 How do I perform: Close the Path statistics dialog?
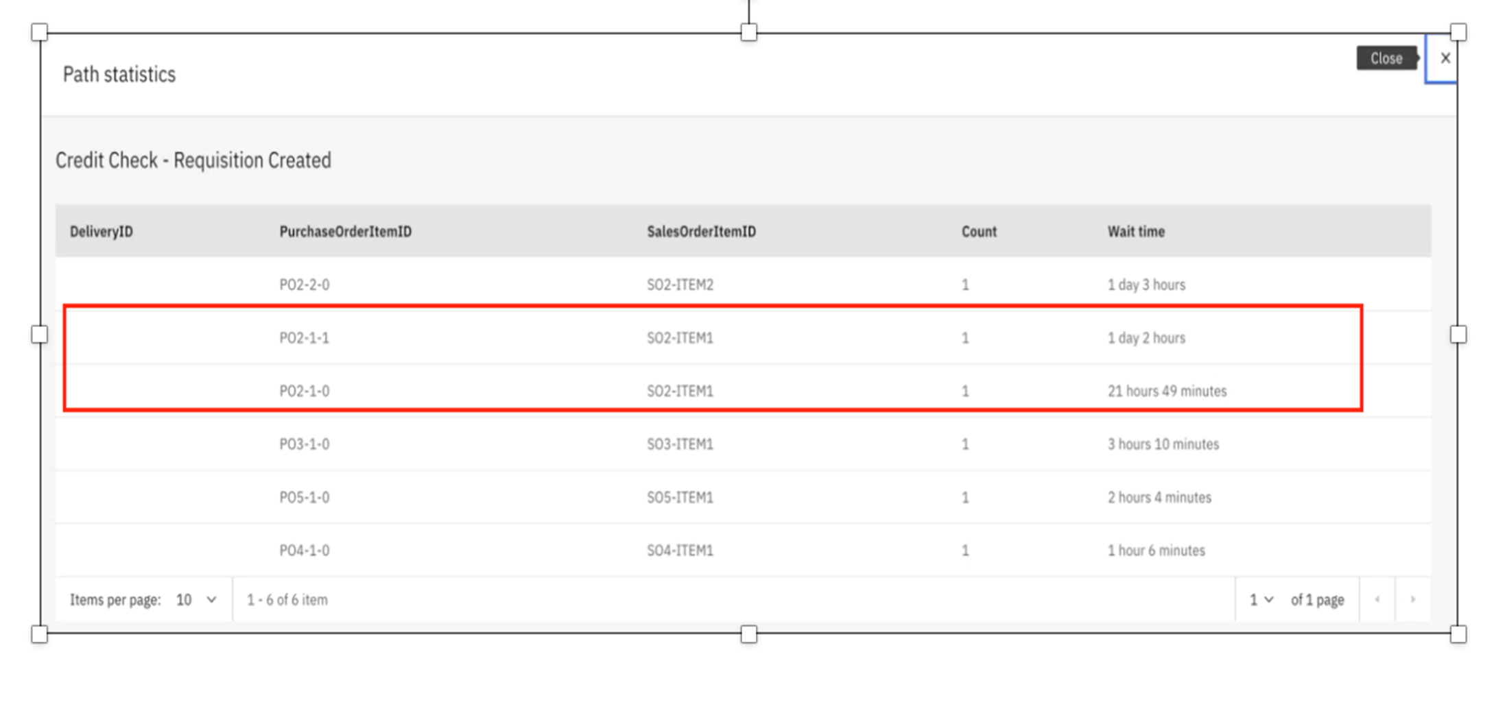pos(1445,58)
